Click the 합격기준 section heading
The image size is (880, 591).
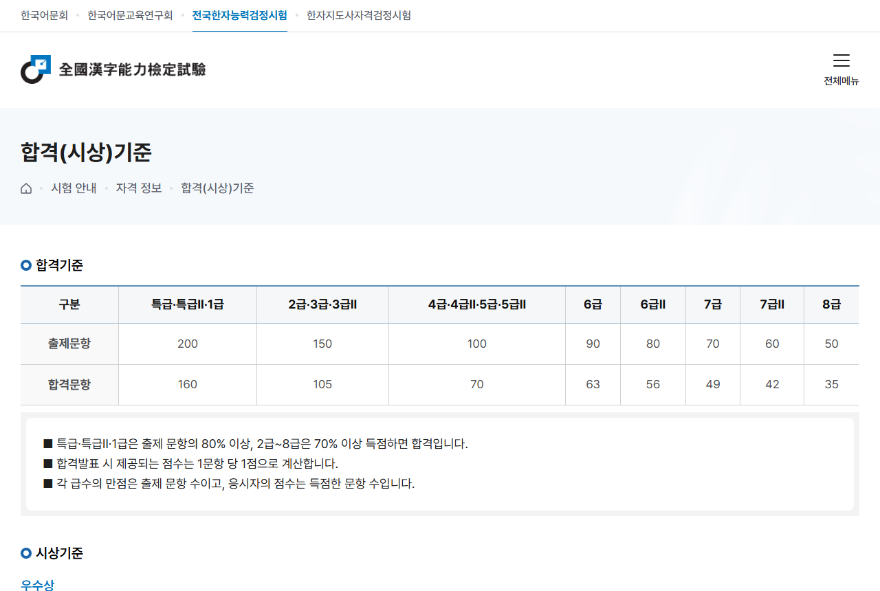59,265
